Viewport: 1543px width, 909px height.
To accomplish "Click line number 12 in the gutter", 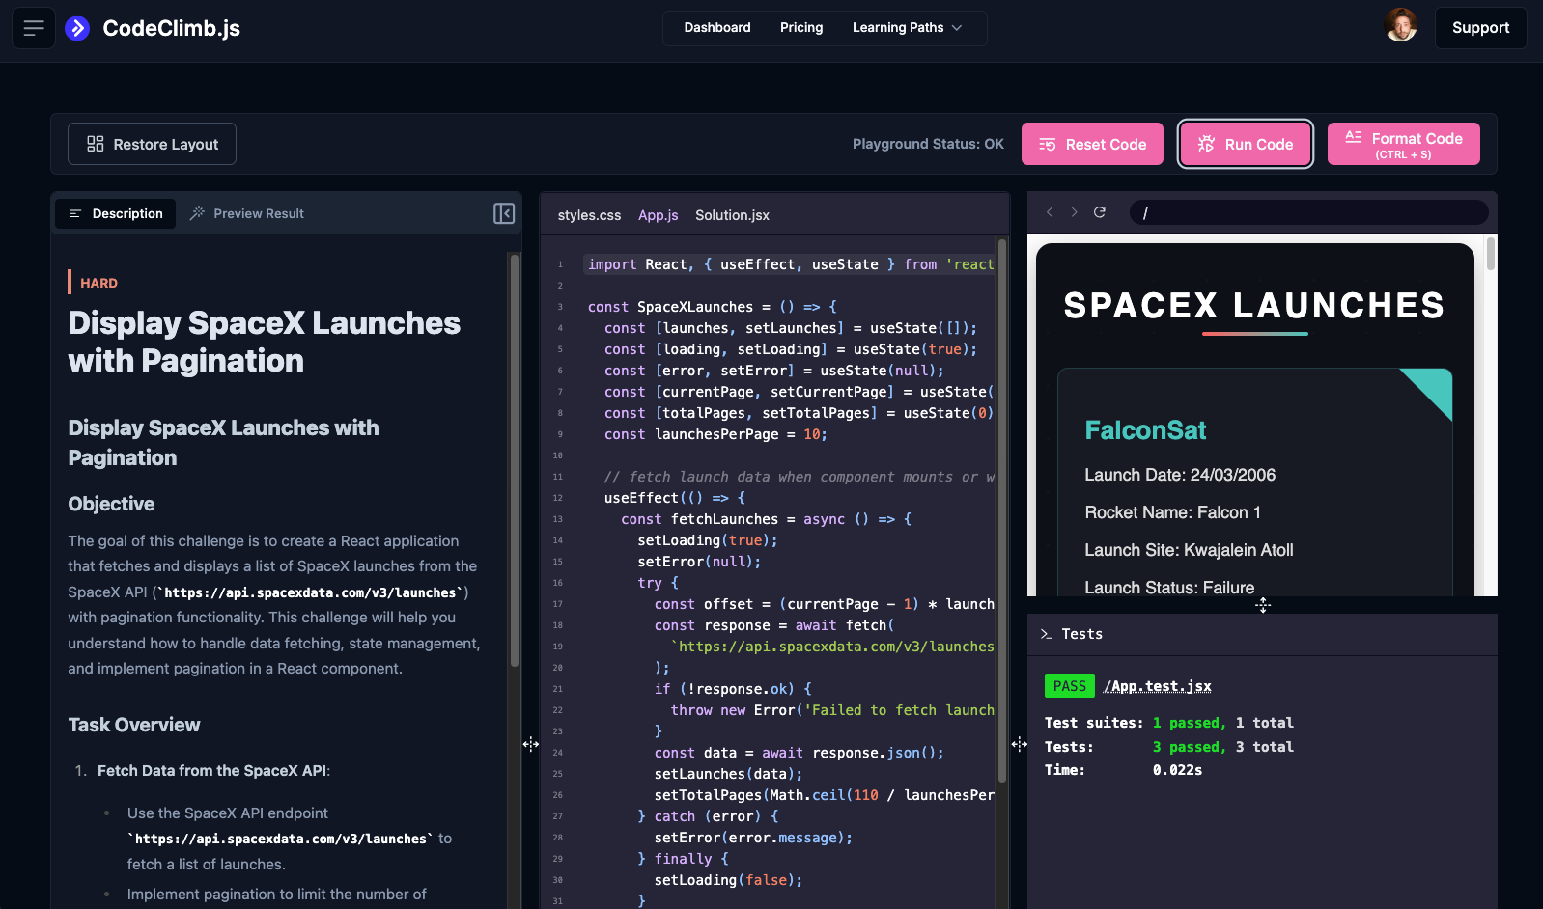I will point(558,498).
